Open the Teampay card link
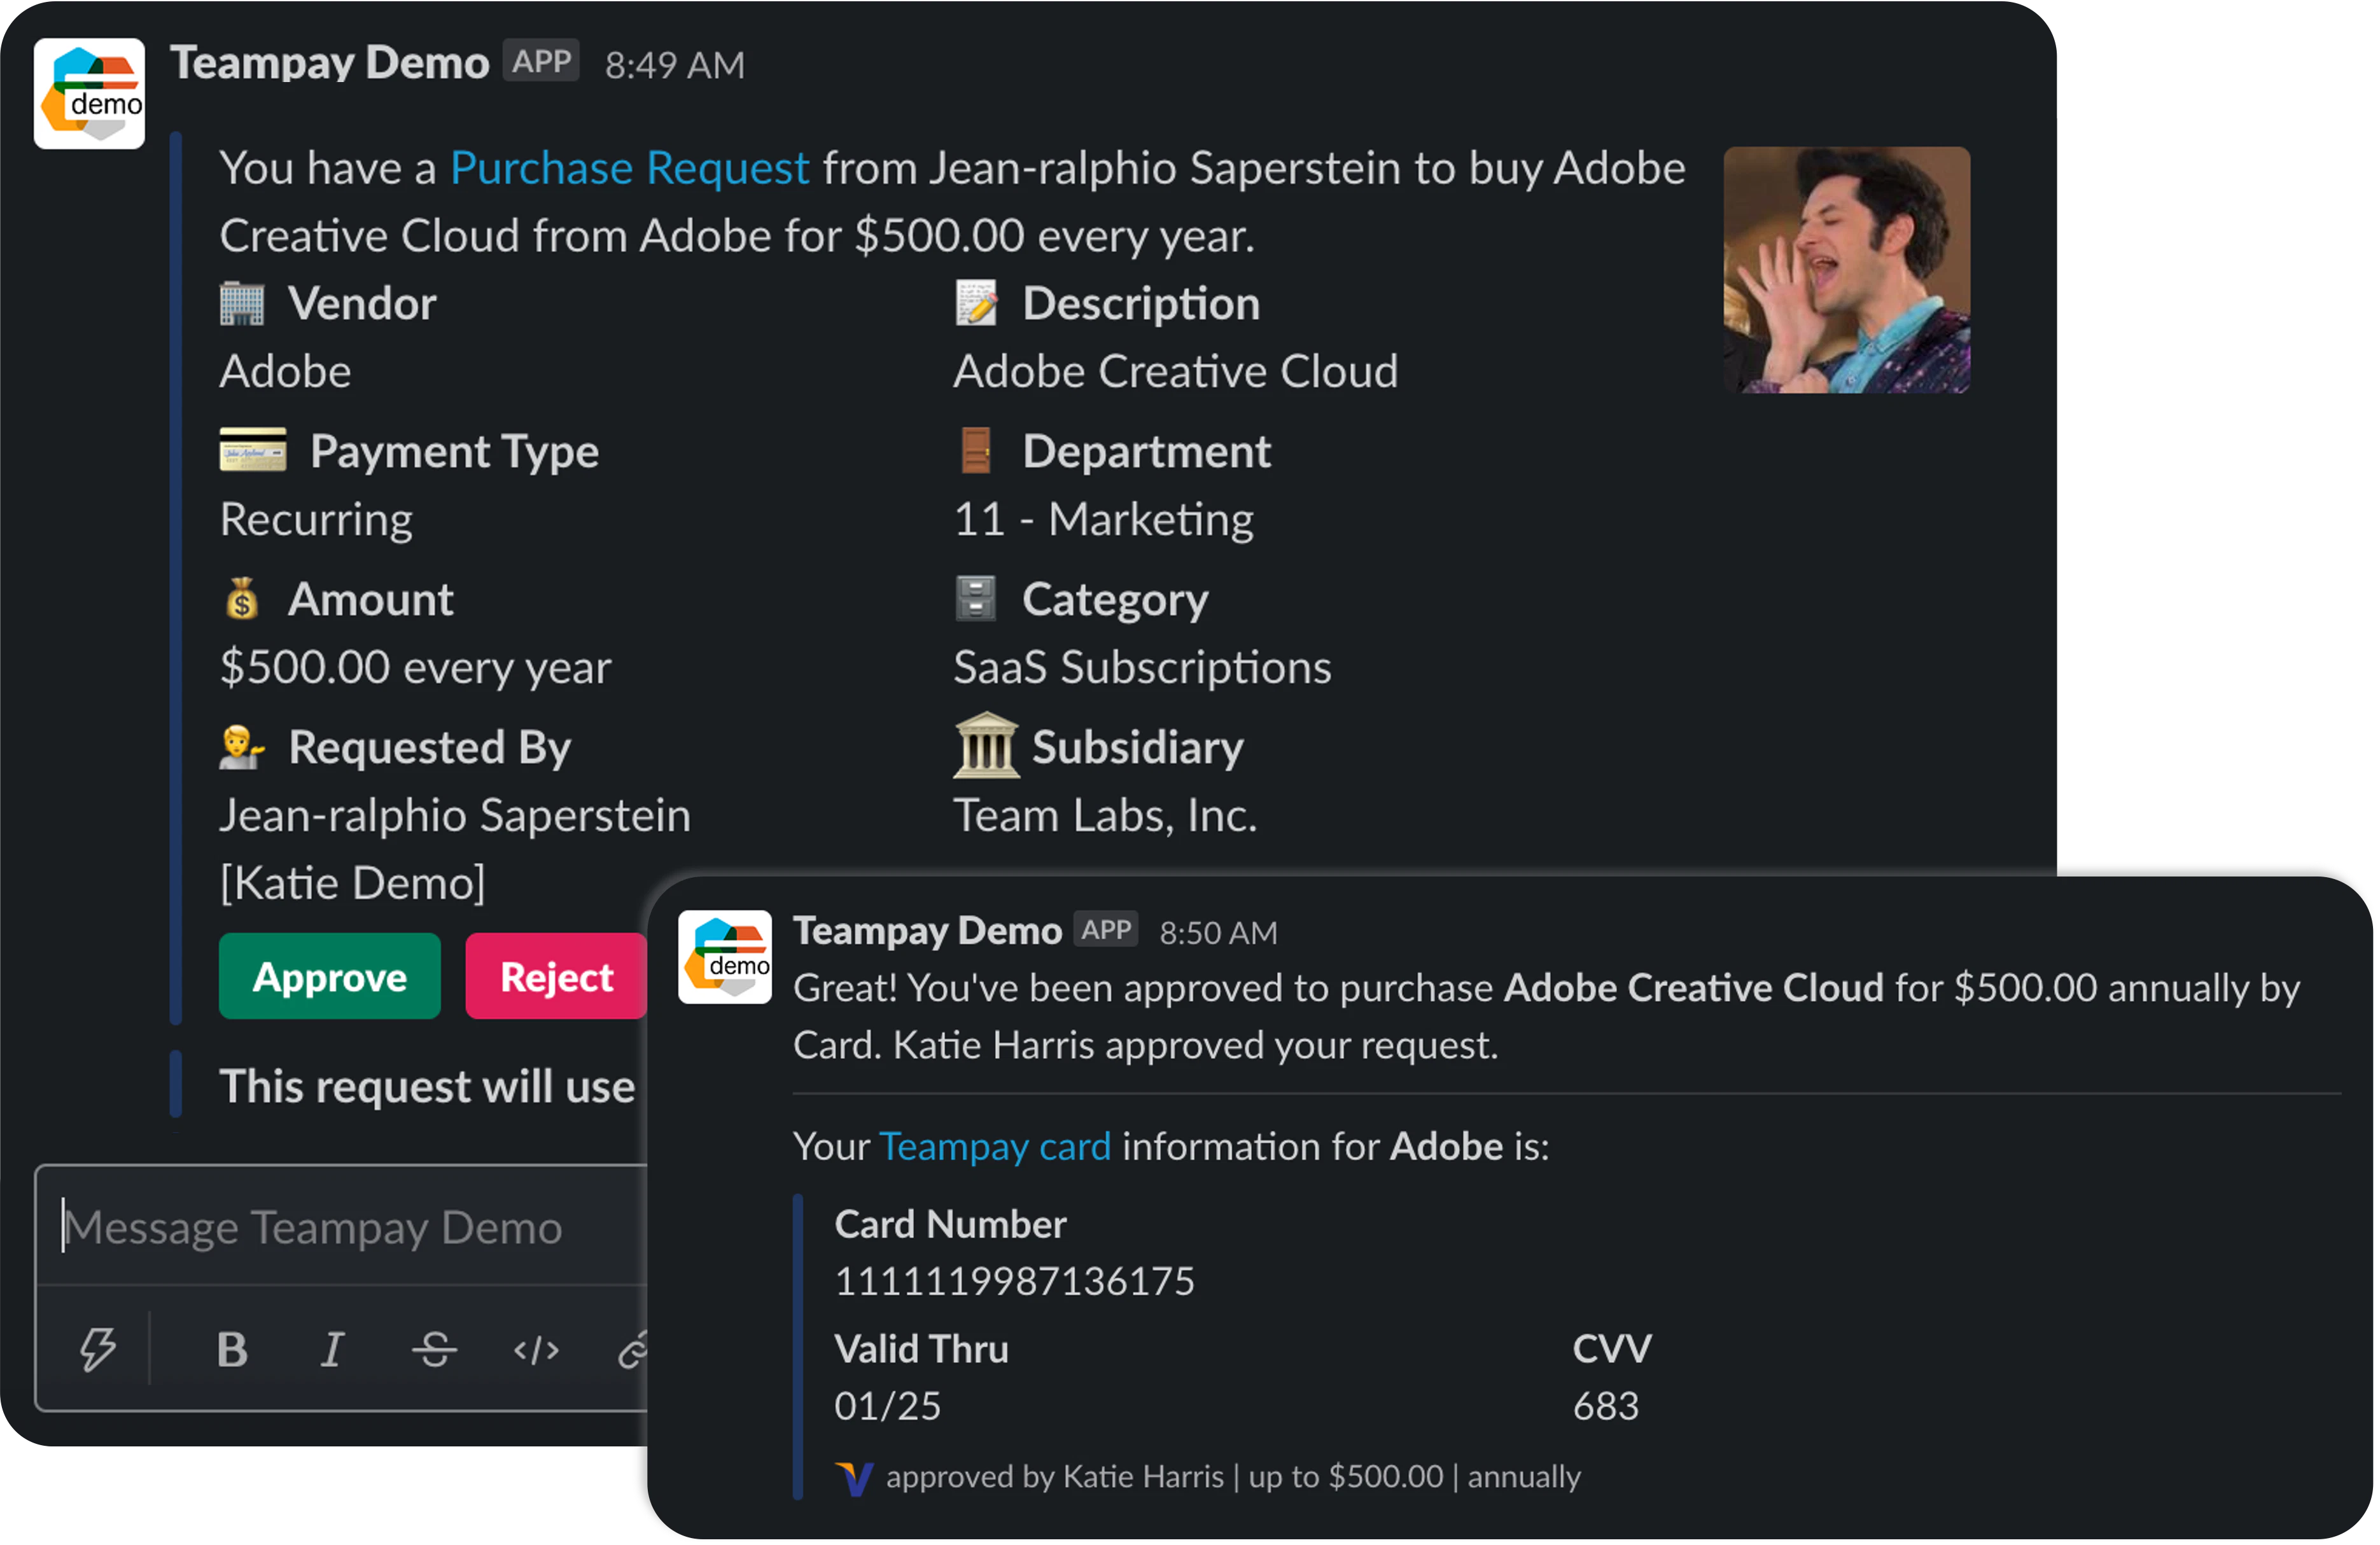The width and height of the screenshot is (2380, 1545). pos(995,1146)
